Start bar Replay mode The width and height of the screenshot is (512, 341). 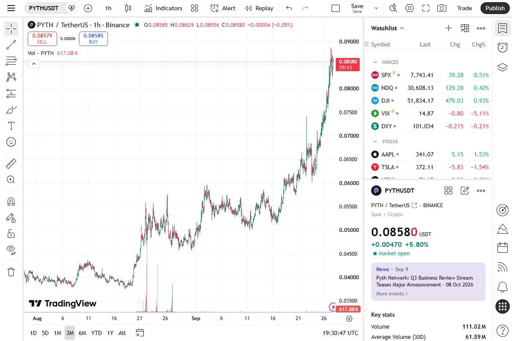(259, 8)
